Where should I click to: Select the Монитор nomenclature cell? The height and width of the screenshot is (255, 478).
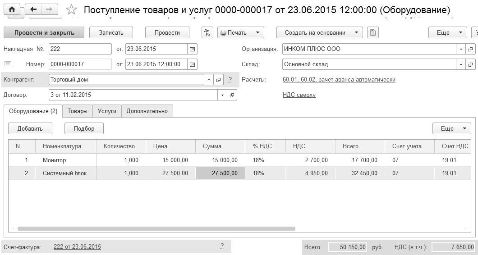[x=66, y=160]
